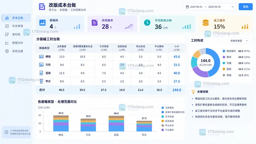Click insight about 返工缓冲用于应对多平台差异
Screen dimensions: 256x144
(218, 111)
